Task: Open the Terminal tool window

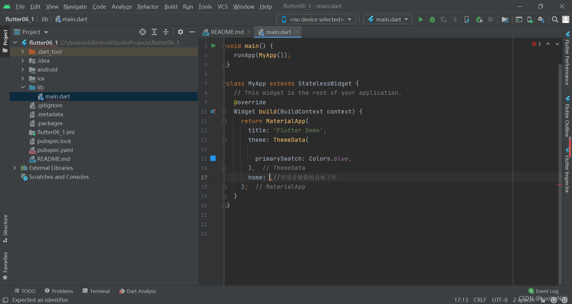Action: click(x=96, y=291)
